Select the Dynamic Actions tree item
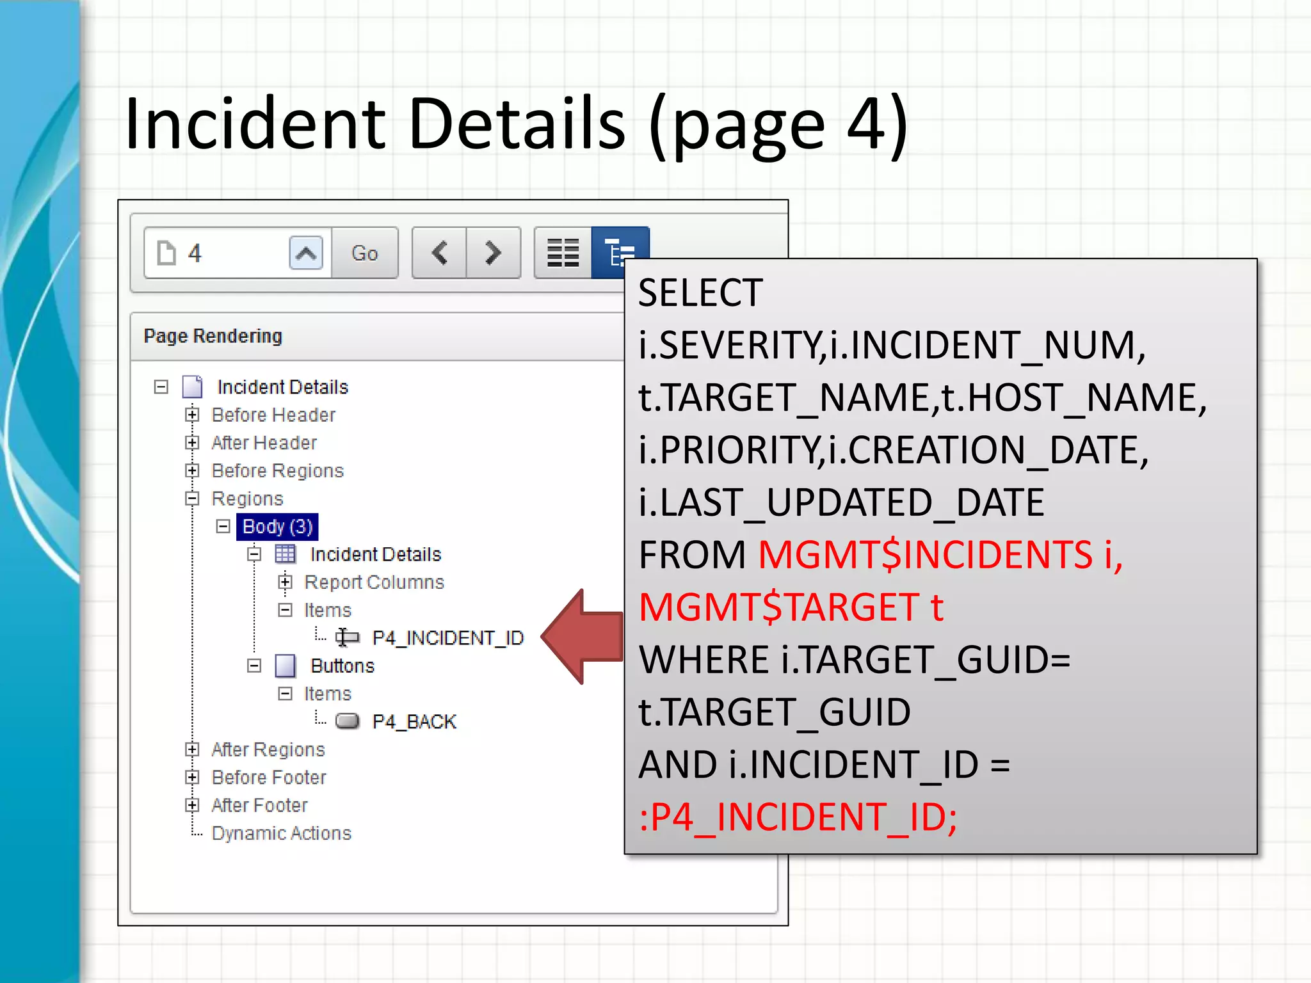This screenshot has width=1311, height=983. point(281,833)
